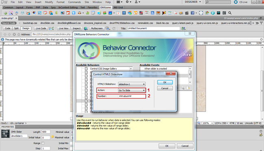The image size is (264, 151).
Task: Click the magic wand icon in the toolbar
Action: [11, 13]
